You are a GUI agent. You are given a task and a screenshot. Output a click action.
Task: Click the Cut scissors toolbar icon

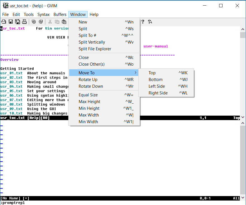coord(50,22)
